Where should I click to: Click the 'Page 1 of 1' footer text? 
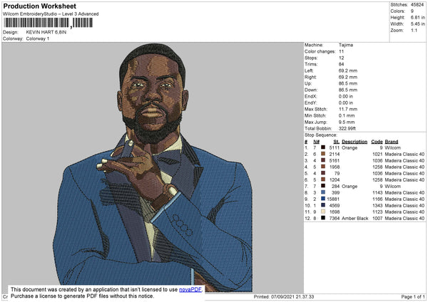tap(413, 296)
